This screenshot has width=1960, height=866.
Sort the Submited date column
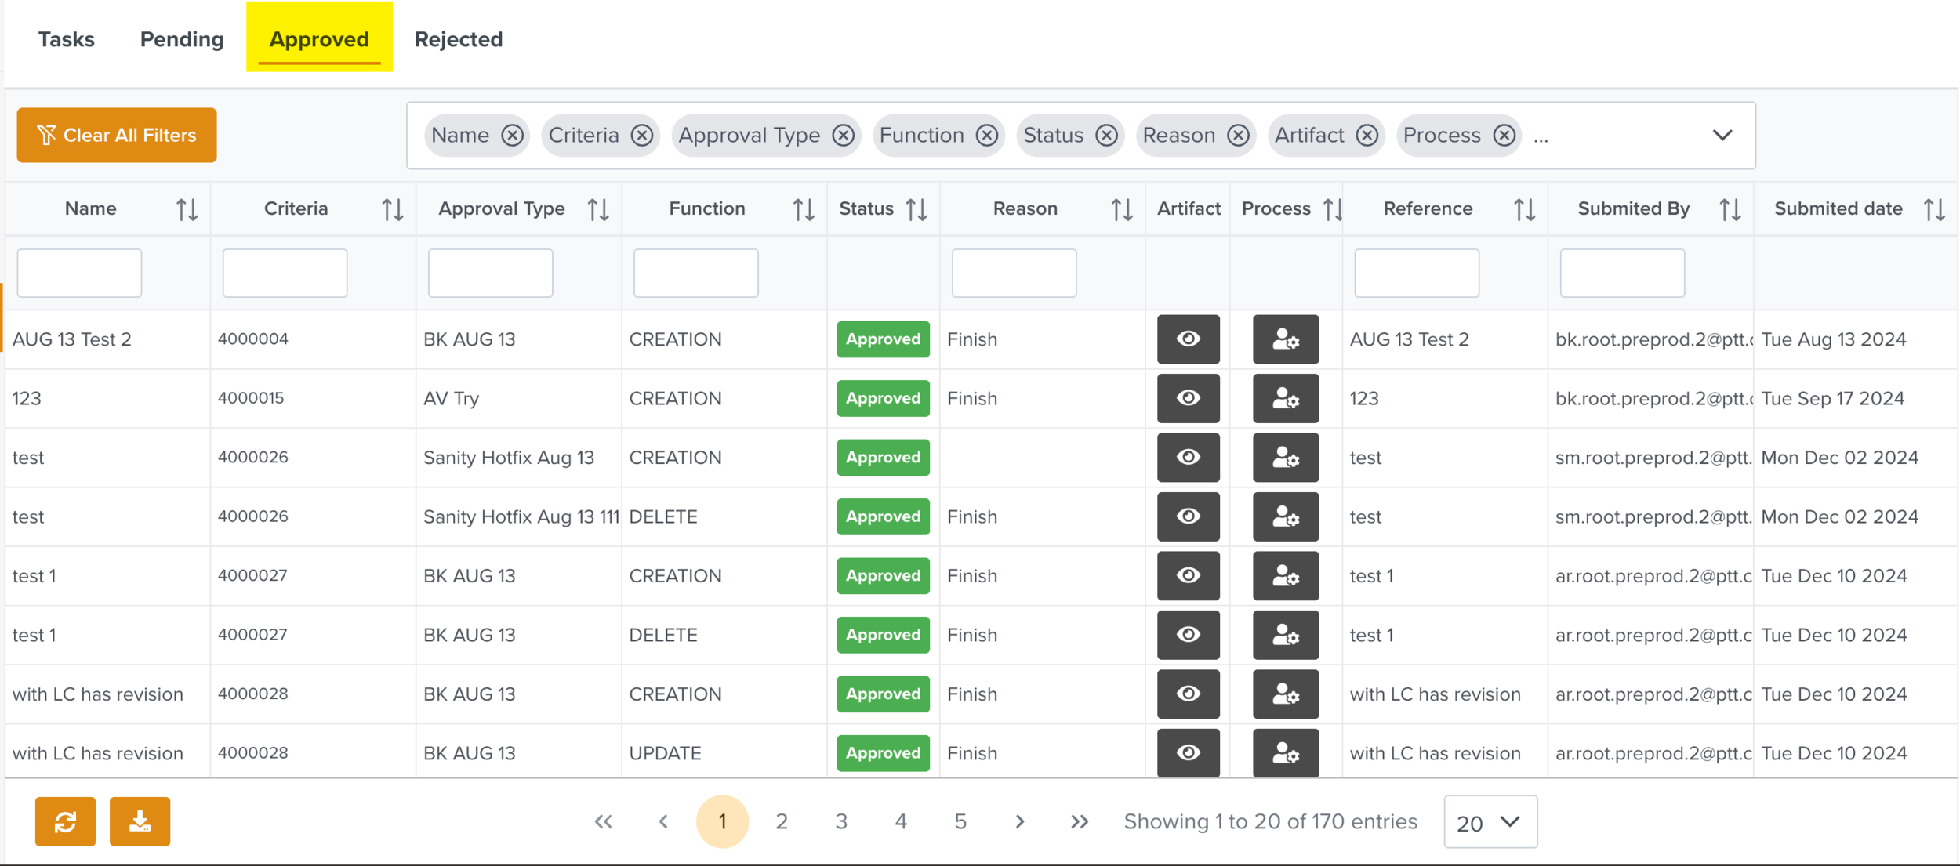click(1934, 209)
